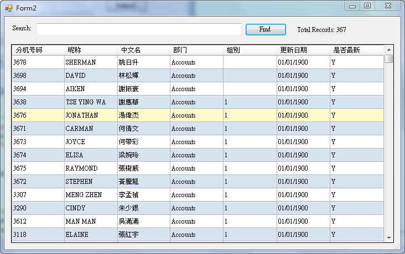The height and width of the screenshot is (254, 405).
Task: Select the STEPHEN nickname cell
Action: click(91, 182)
